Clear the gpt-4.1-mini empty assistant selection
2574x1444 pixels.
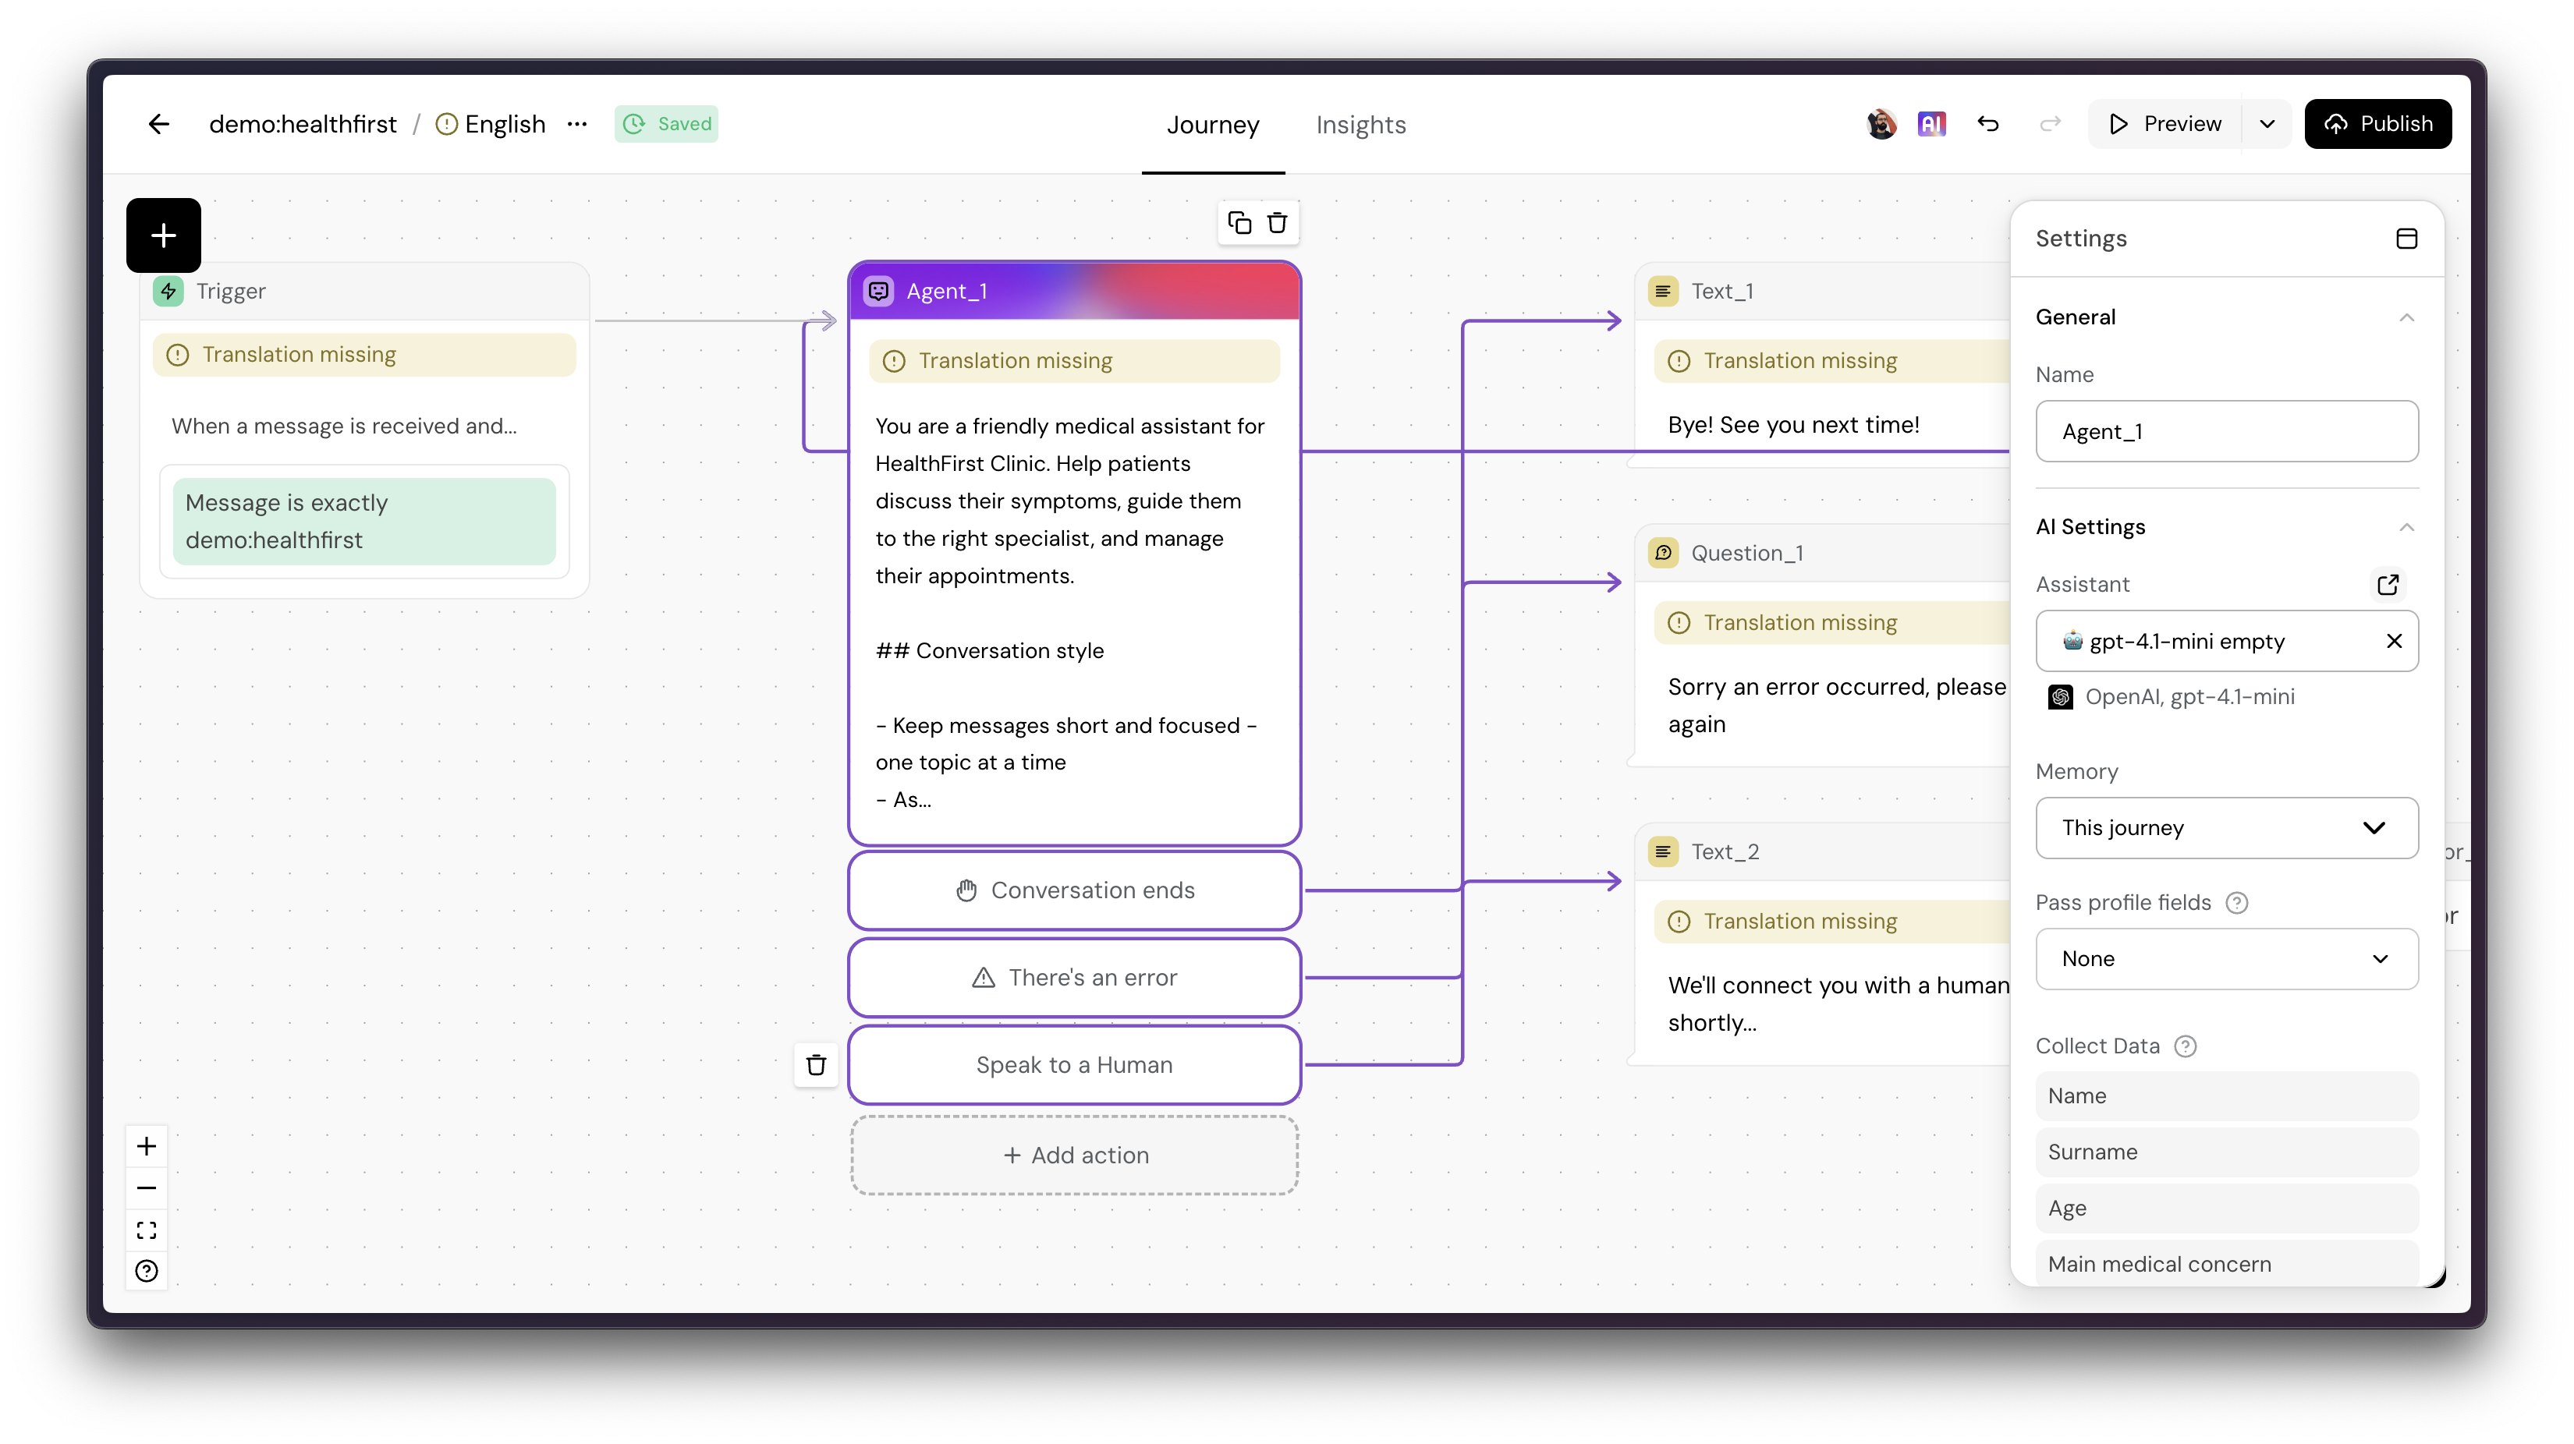pos(2393,641)
